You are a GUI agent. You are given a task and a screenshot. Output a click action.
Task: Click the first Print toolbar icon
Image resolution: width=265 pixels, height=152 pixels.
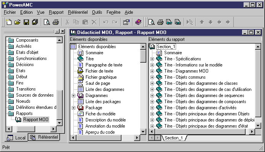(x=56, y=22)
